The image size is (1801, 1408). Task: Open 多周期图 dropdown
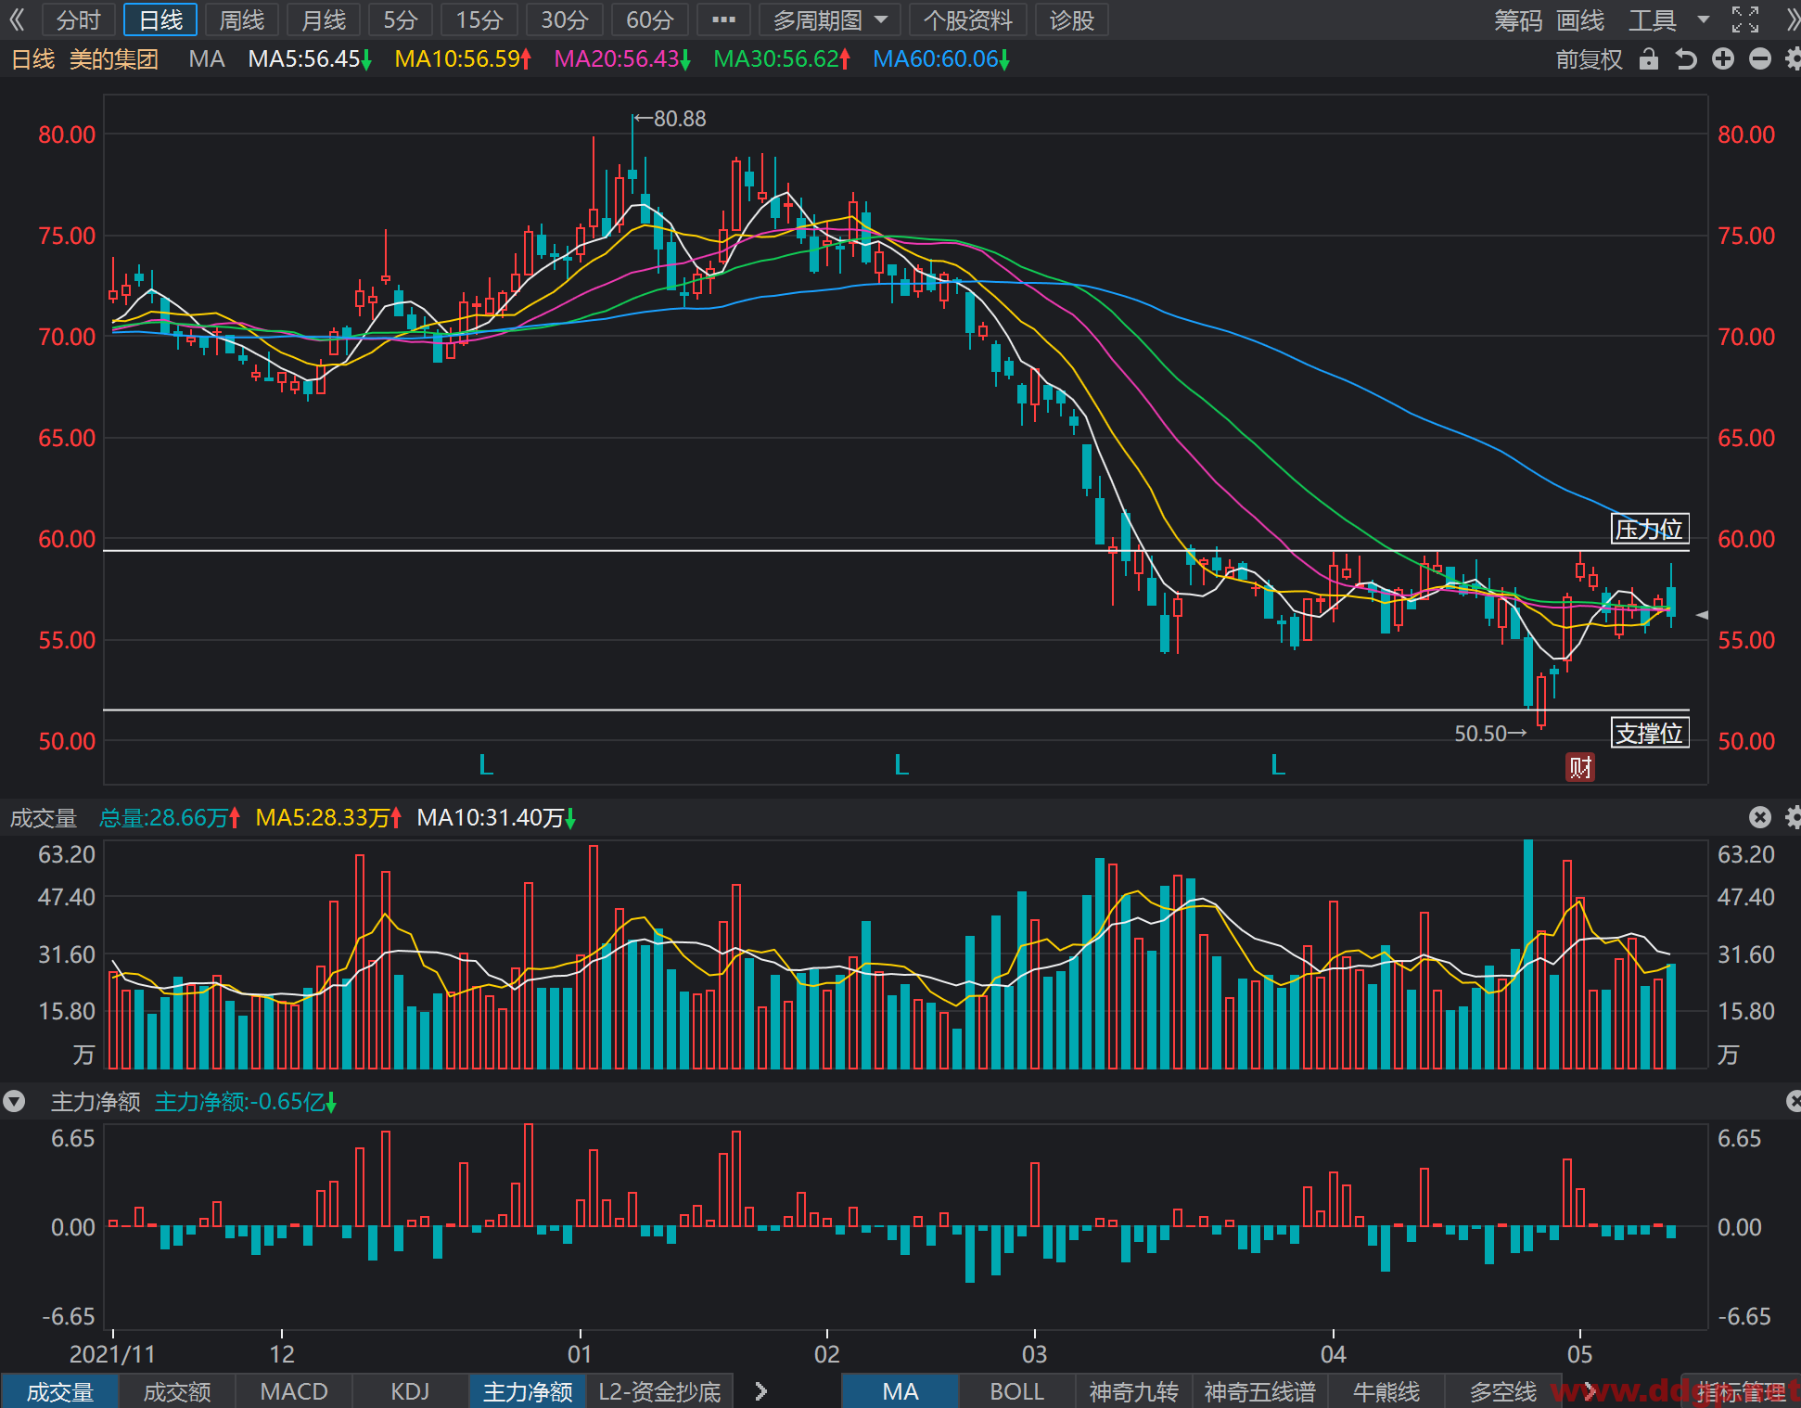829,19
